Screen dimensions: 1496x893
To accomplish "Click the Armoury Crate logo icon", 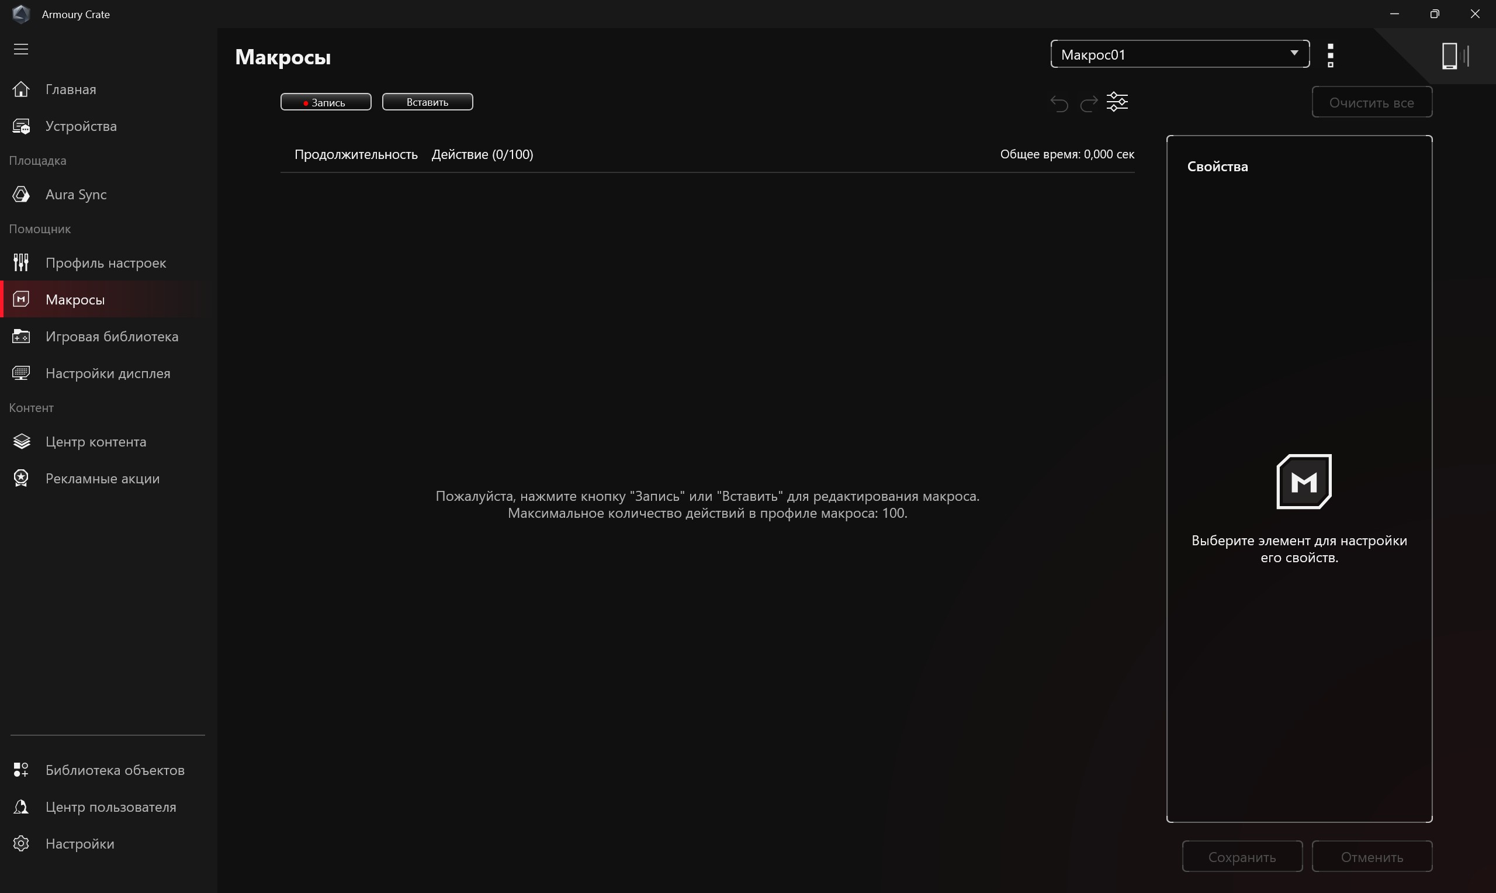I will click(x=21, y=14).
